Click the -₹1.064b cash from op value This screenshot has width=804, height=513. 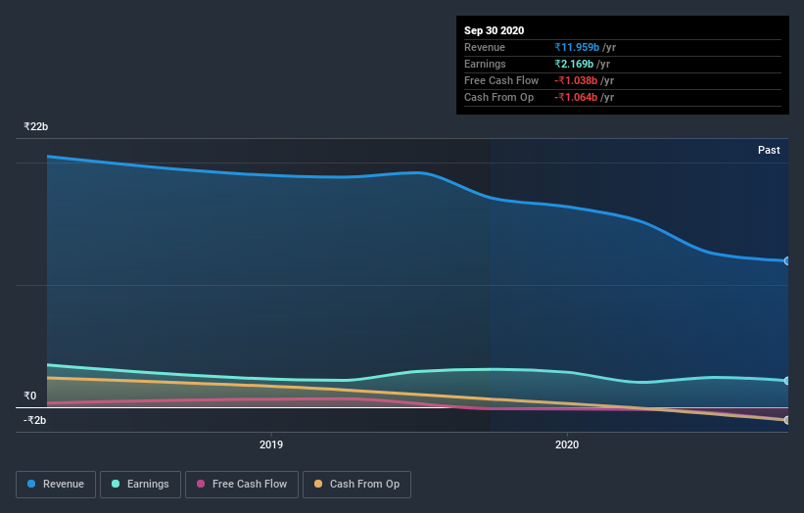click(576, 97)
